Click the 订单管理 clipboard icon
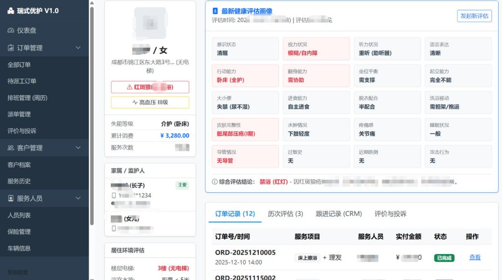The height and width of the screenshot is (280, 502). pos(11,48)
